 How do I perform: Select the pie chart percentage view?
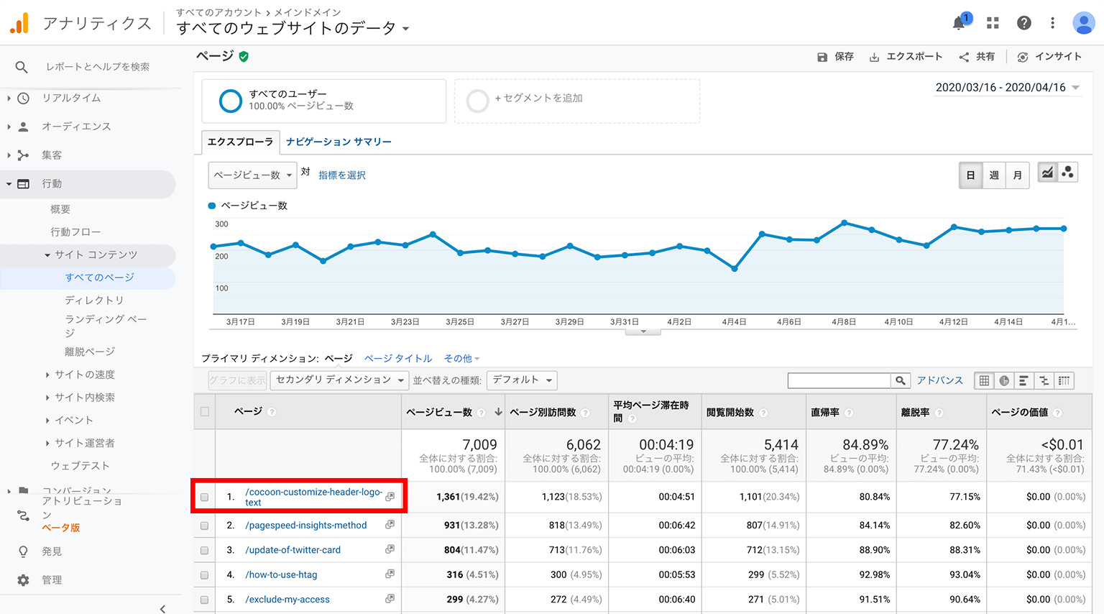[x=1004, y=380]
